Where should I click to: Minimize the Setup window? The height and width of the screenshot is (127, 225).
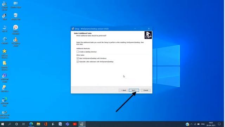[135, 29]
